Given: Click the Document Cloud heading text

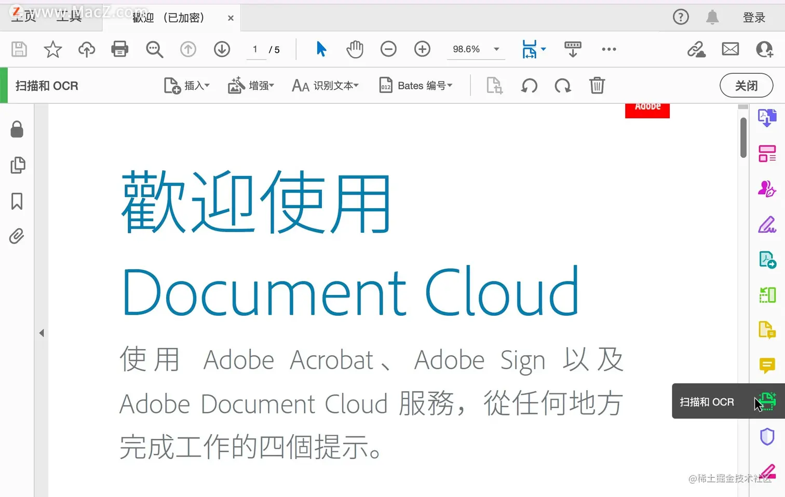Looking at the screenshot, I should tap(350, 291).
